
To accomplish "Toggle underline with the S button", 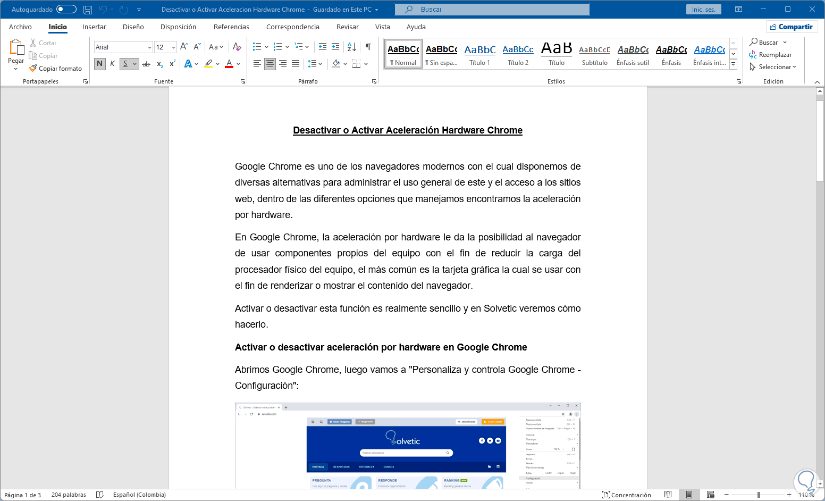I will [125, 64].
